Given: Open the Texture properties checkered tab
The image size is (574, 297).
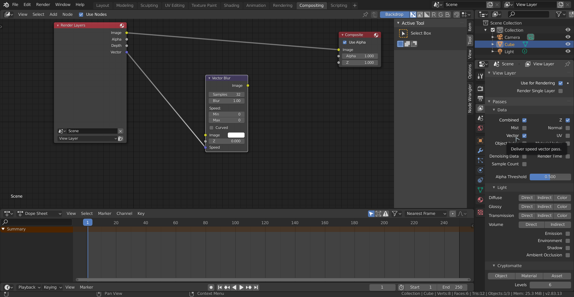Looking at the screenshot, I should pos(480,213).
